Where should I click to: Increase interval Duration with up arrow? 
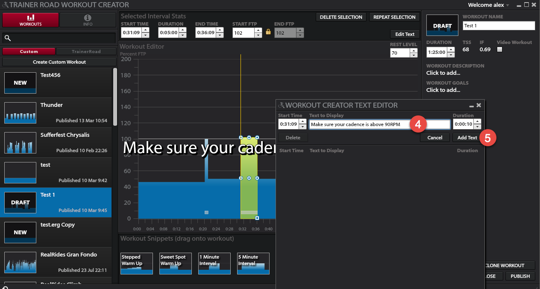pos(182,30)
